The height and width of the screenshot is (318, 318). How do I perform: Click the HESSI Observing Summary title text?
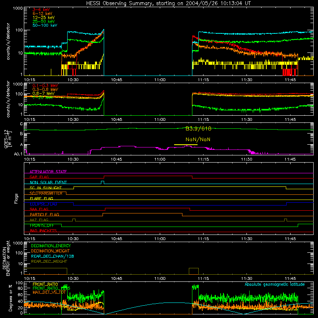tap(168, 4)
